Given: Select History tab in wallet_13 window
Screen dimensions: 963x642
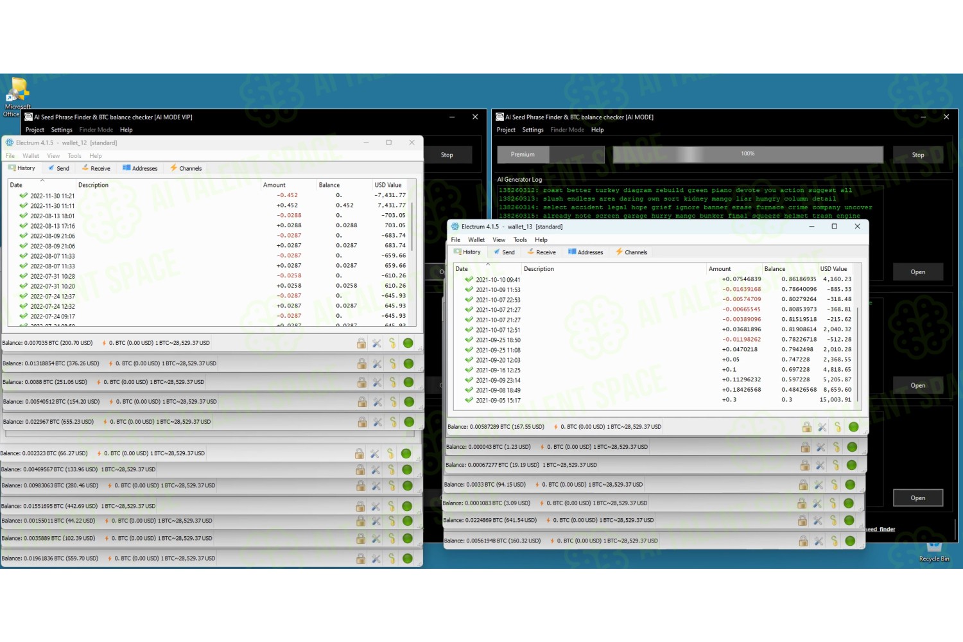Looking at the screenshot, I should click(467, 252).
